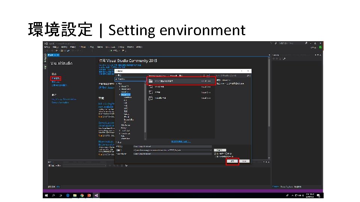This screenshot has height=202, width=360.
Task: Click the Solution Explorer properties wrench icon
Action: pyautogui.click(x=285, y=59)
